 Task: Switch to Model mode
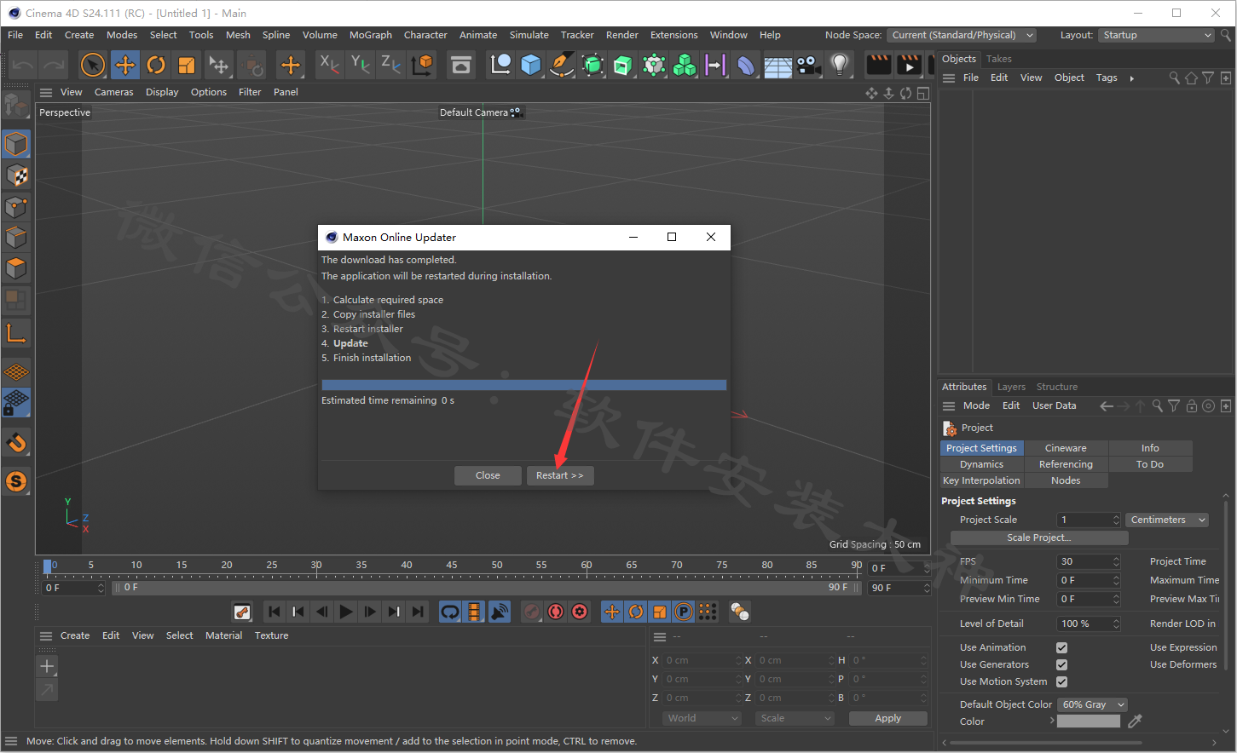pyautogui.click(x=16, y=145)
